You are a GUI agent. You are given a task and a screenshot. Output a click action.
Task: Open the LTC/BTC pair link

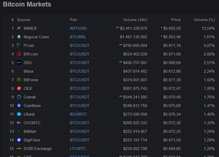[x=78, y=149]
